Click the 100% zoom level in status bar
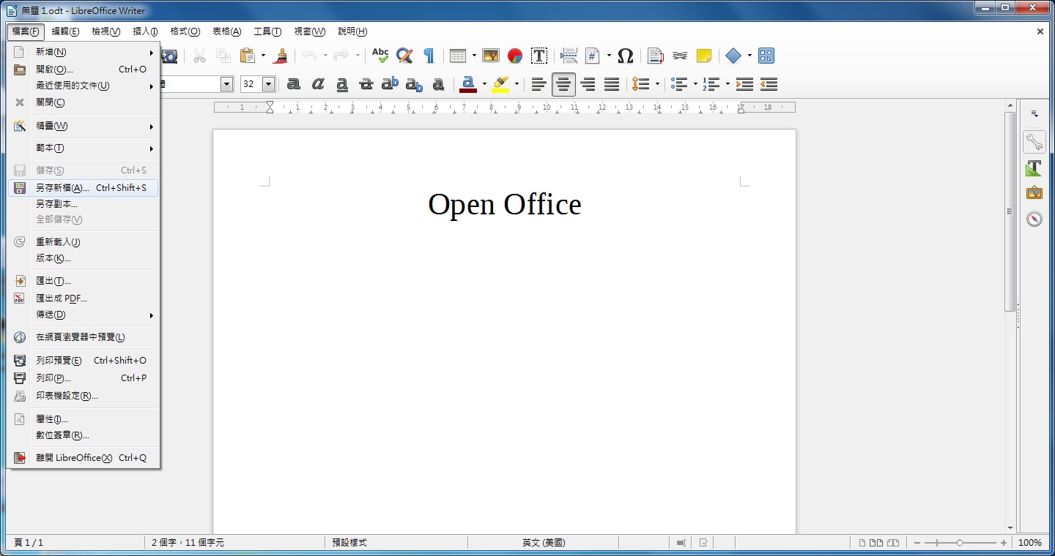Screen dimensions: 1055x556 (x=1029, y=543)
